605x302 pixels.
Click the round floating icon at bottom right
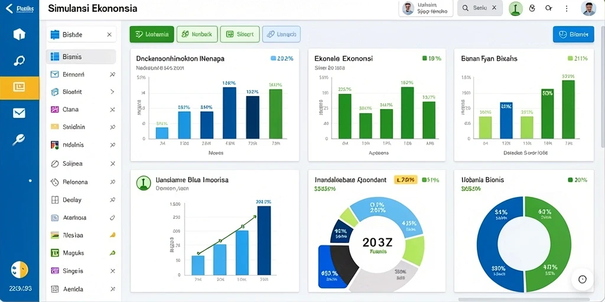coord(582,279)
